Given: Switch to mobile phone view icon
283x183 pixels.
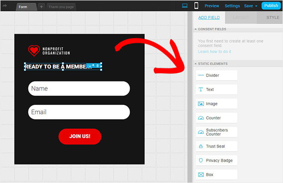Looking at the screenshot, I should (196, 5).
